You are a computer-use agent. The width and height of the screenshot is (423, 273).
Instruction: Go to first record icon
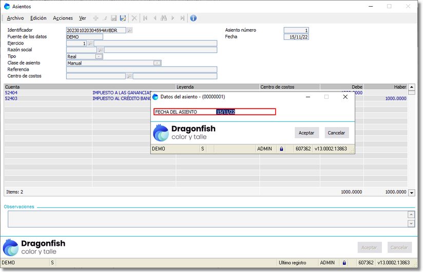[x=145, y=18]
